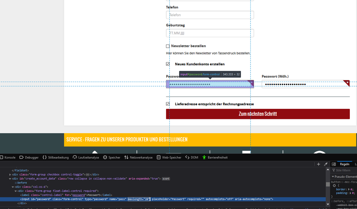Uncheck Neues Kundenkonto erstellen checkbox
Image resolution: width=357 pixels, height=209 pixels.
click(168, 64)
